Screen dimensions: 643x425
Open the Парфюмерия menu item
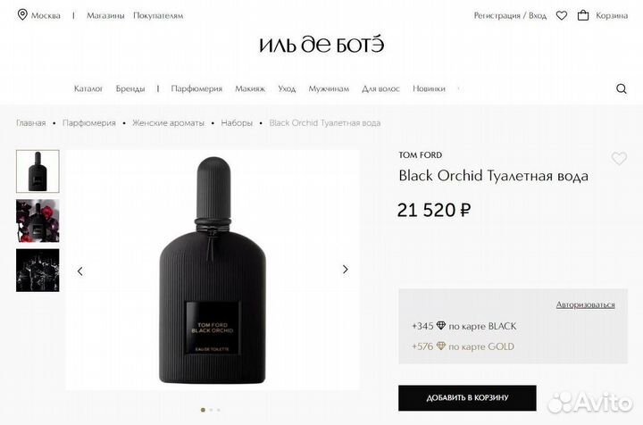[x=196, y=88]
